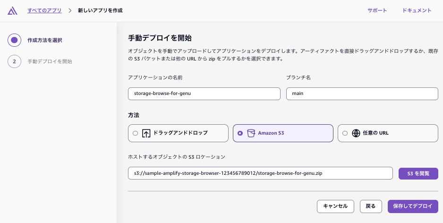Open the サポート link in header

point(377,10)
